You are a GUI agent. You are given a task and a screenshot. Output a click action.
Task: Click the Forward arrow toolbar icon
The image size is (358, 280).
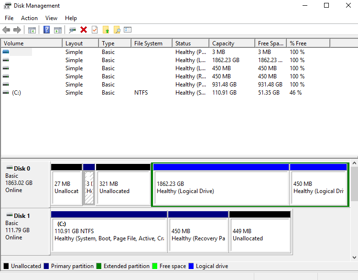pyautogui.click(x=17, y=30)
